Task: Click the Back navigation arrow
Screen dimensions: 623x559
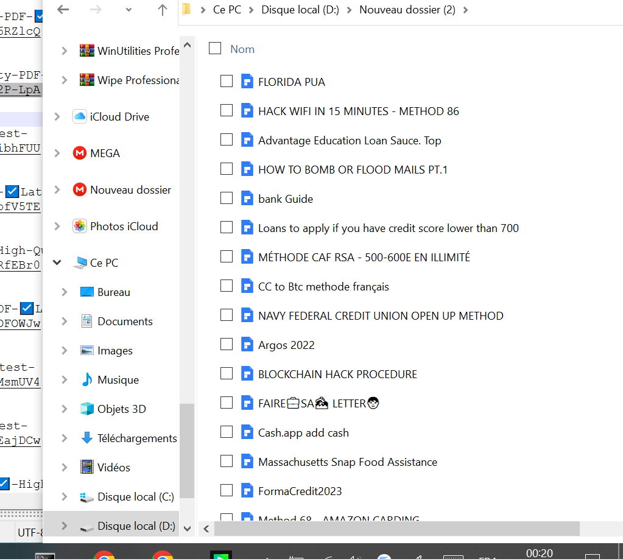Action: 63,10
